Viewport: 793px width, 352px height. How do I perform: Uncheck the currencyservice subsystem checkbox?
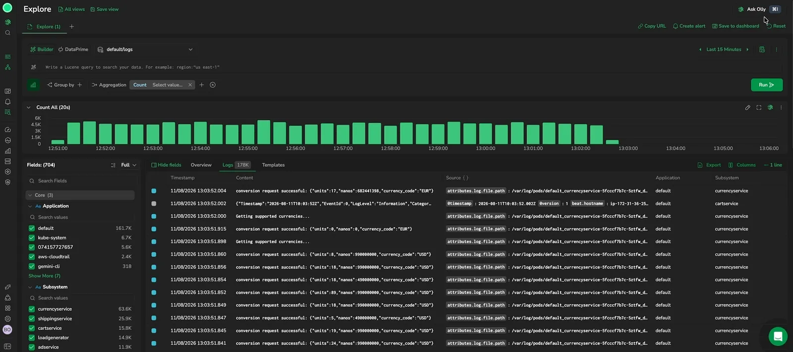point(32,309)
